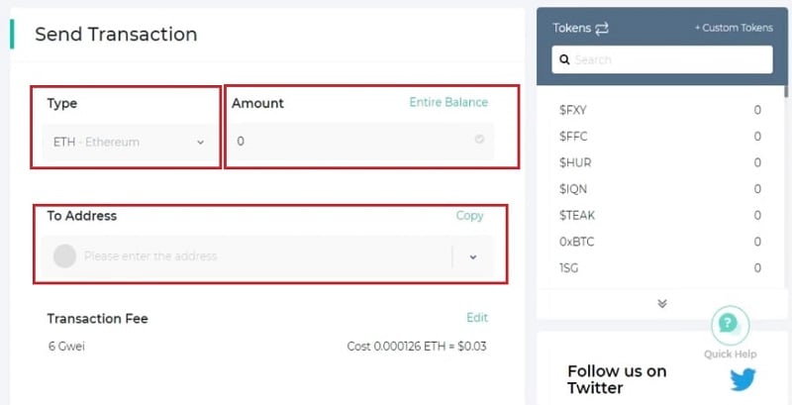Edit the Transaction Fee

(x=477, y=318)
